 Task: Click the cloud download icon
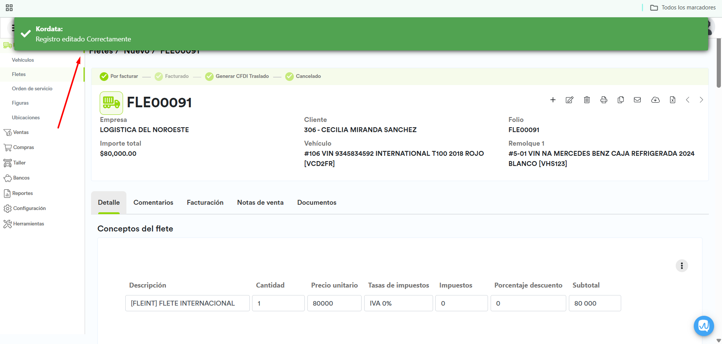pyautogui.click(x=655, y=100)
